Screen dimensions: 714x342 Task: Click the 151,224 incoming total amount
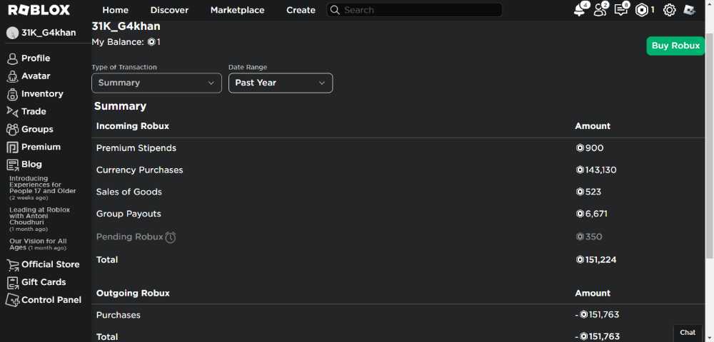coord(596,260)
